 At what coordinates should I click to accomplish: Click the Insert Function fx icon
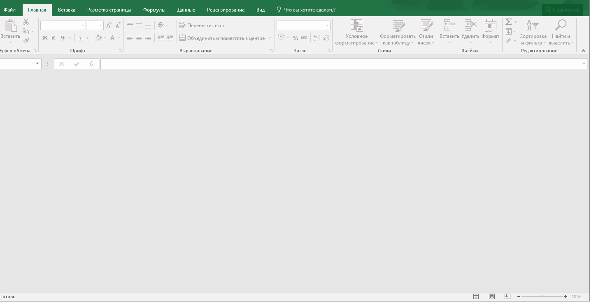(x=91, y=64)
